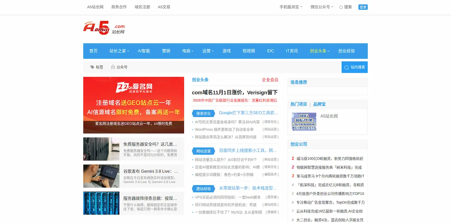Open article 一台数据库扛不住了？MySQL 主从复制搭
The width and height of the screenshot is (451, 223).
(229, 212)
